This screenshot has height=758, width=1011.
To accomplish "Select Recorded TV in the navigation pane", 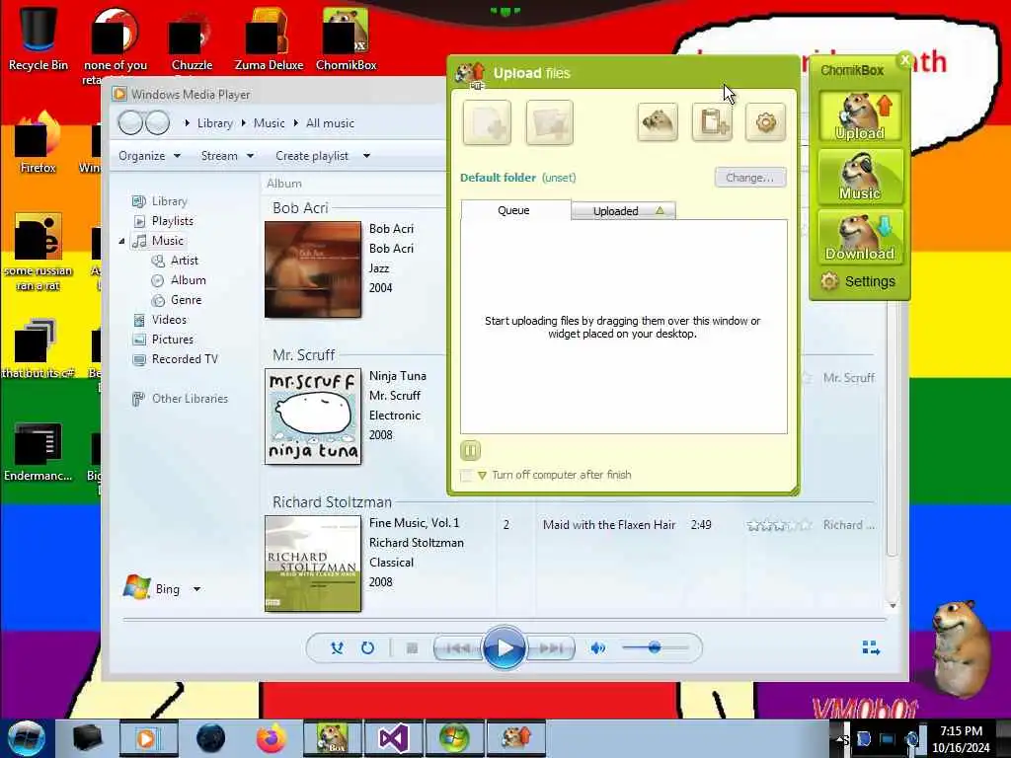I will click(175, 359).
